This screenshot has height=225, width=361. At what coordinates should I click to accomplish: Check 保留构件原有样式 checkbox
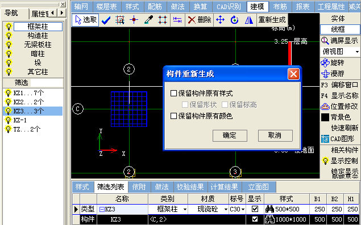point(173,93)
